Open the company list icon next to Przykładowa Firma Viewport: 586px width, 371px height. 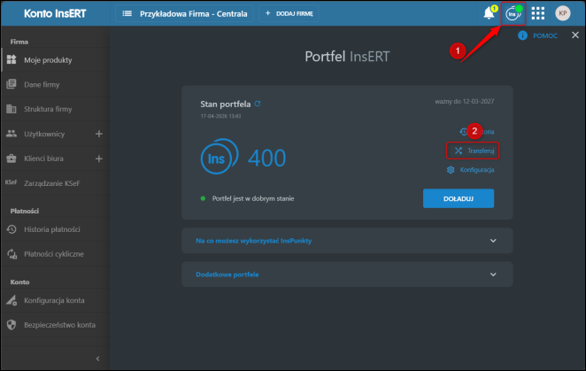(127, 13)
